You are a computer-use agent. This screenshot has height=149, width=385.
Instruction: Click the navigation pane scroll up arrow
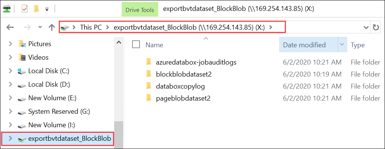click(x=119, y=42)
